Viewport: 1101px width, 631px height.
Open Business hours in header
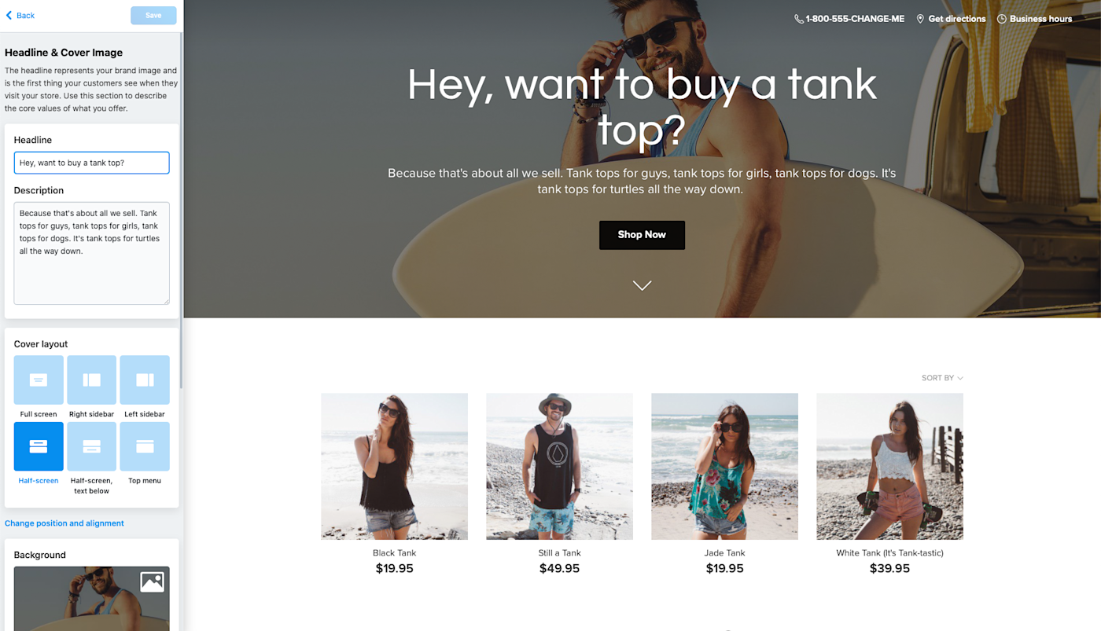coord(1034,19)
